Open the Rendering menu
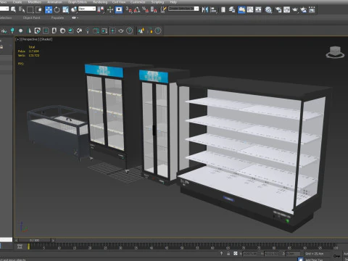The height and width of the screenshot is (261, 348). (100, 2)
